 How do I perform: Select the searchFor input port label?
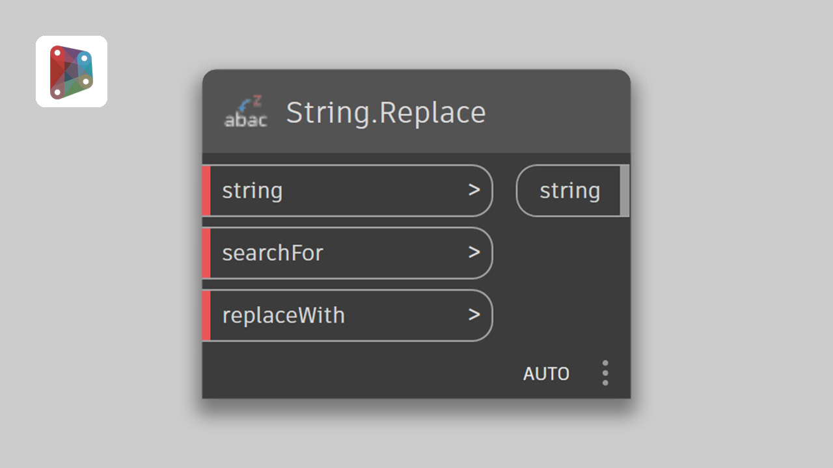point(273,253)
